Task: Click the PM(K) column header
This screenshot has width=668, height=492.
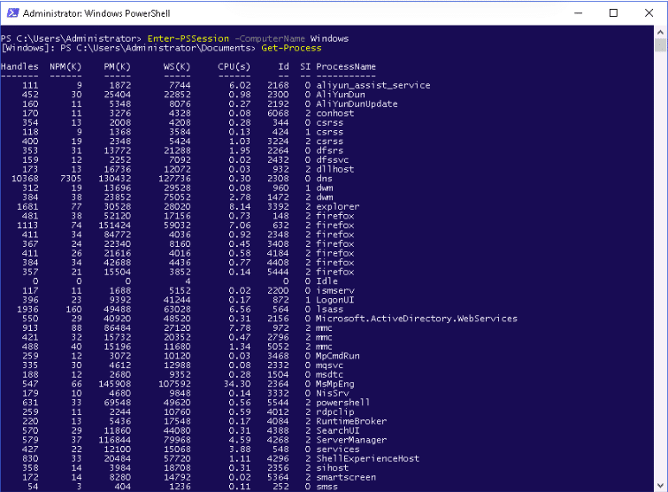Action: 117,66
